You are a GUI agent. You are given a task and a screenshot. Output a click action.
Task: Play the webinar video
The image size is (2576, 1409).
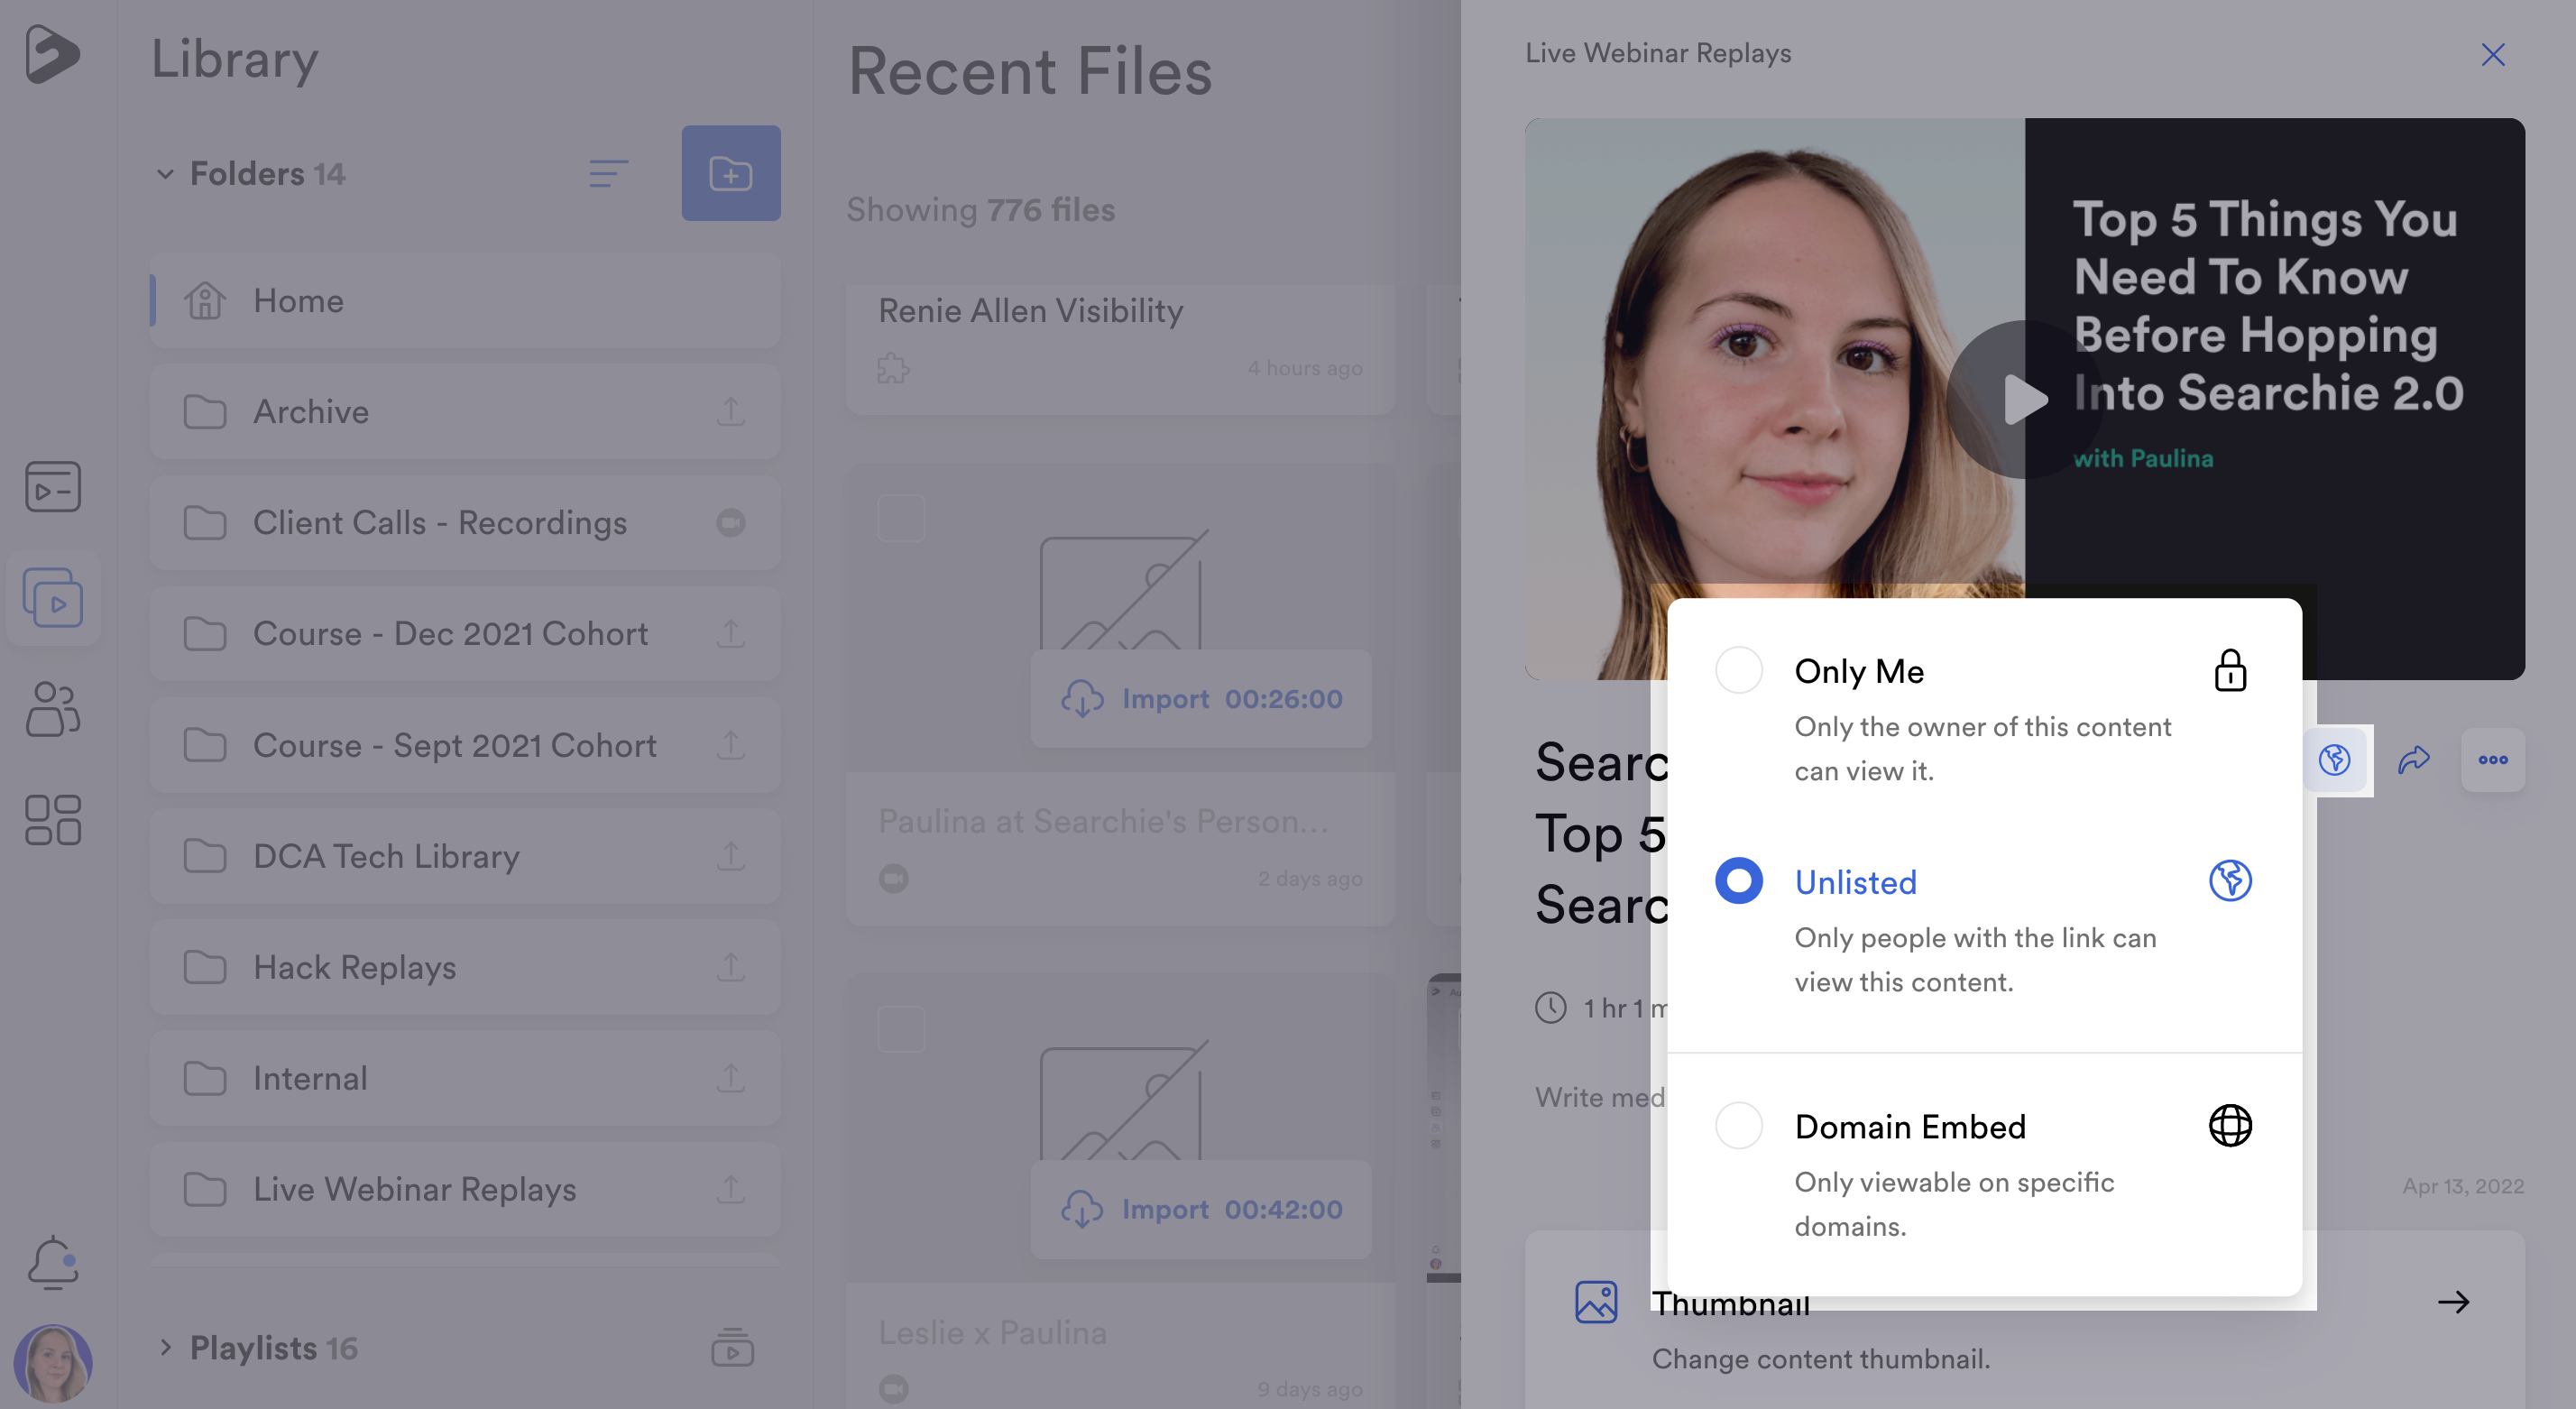coord(2024,399)
